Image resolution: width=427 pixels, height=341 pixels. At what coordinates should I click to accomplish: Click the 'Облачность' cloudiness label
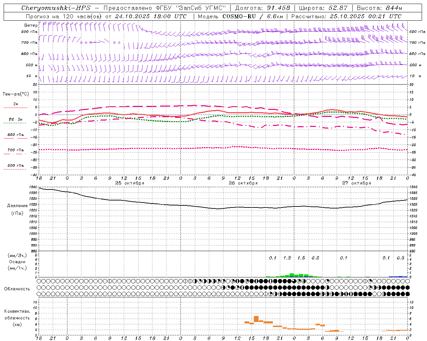17,289
